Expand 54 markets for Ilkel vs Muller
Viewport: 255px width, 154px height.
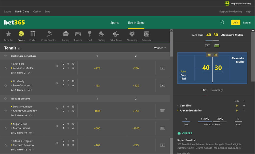[x=30, y=73]
